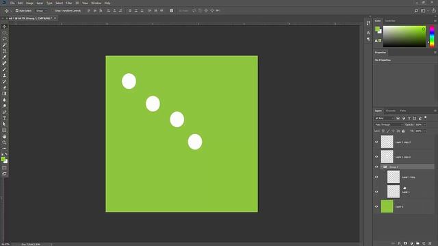This screenshot has height=246, width=438.
Task: Select the Hand tool
Action: [4, 137]
